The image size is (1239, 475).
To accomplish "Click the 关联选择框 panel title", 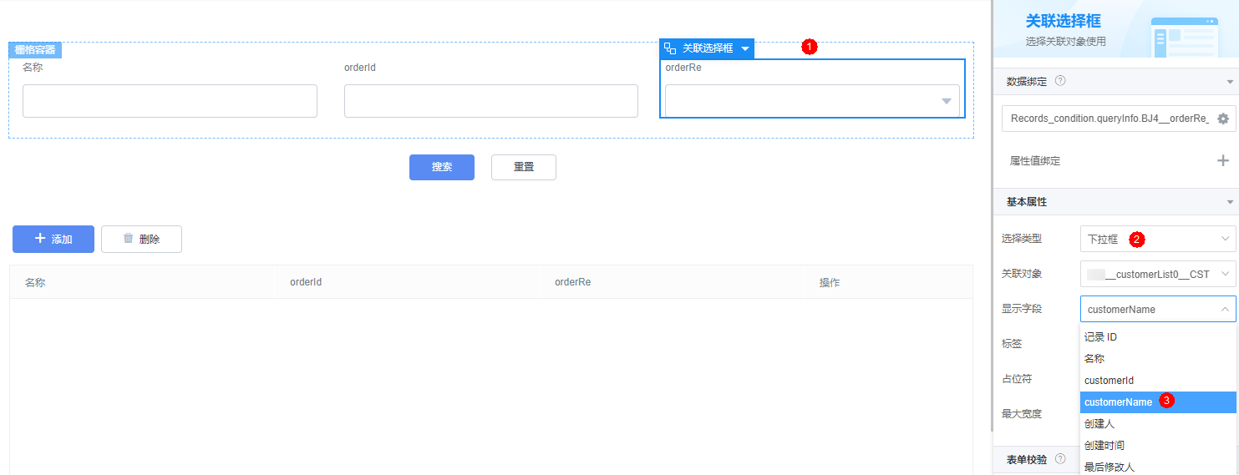I will (1063, 21).
